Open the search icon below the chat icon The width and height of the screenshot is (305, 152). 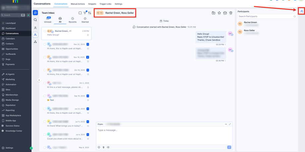click(35, 20)
